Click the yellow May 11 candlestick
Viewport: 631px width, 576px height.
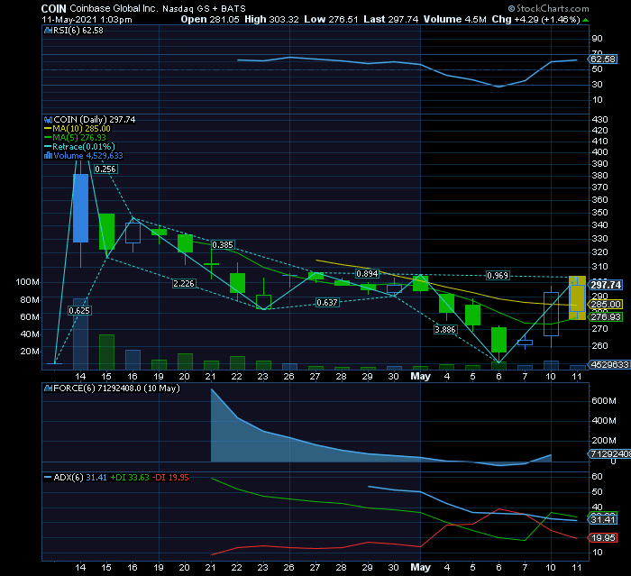click(x=577, y=297)
